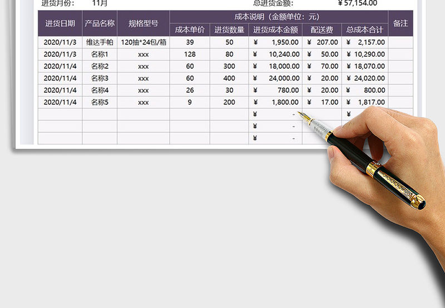Viewport: 445px width, 308px height.
Task: Select the 进货日期 column header
Action: pyautogui.click(x=60, y=23)
